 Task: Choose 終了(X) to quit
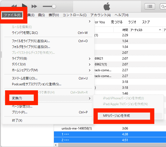pos(48,121)
